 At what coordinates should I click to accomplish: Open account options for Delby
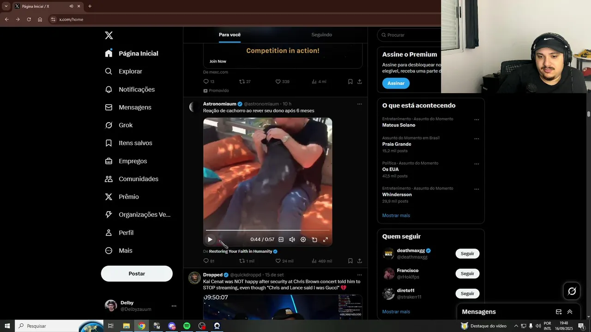[174, 306]
